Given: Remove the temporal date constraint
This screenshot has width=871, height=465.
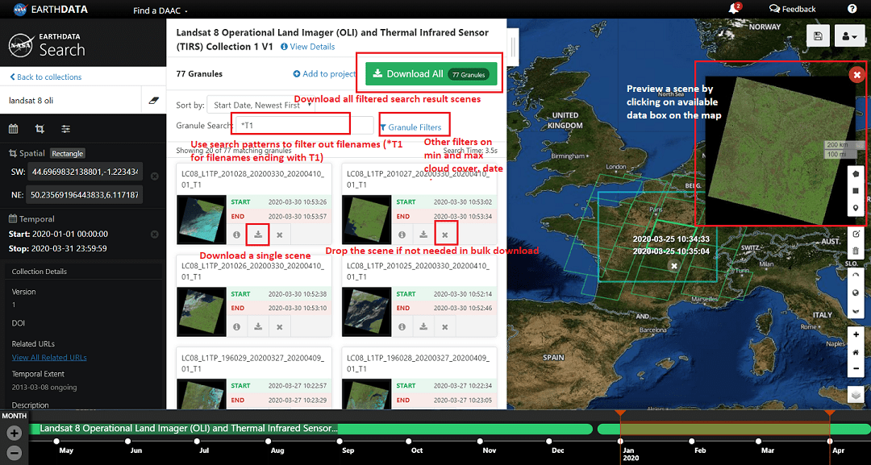Looking at the screenshot, I should [x=155, y=235].
